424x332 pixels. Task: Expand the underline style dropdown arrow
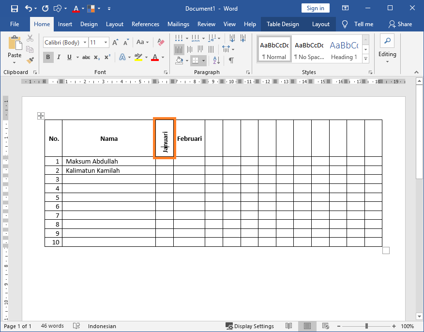point(77,57)
